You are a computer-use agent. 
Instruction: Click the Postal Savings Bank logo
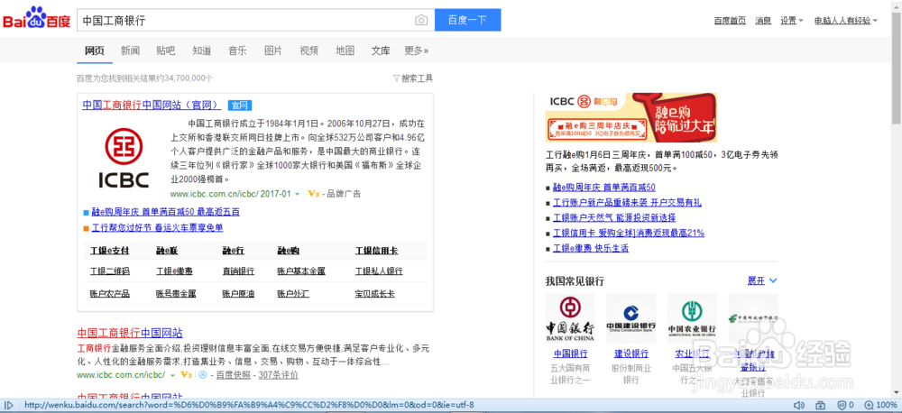point(753,318)
